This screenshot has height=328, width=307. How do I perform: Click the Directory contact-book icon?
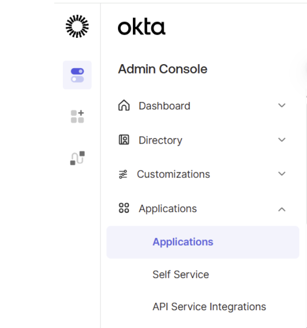[x=124, y=140]
